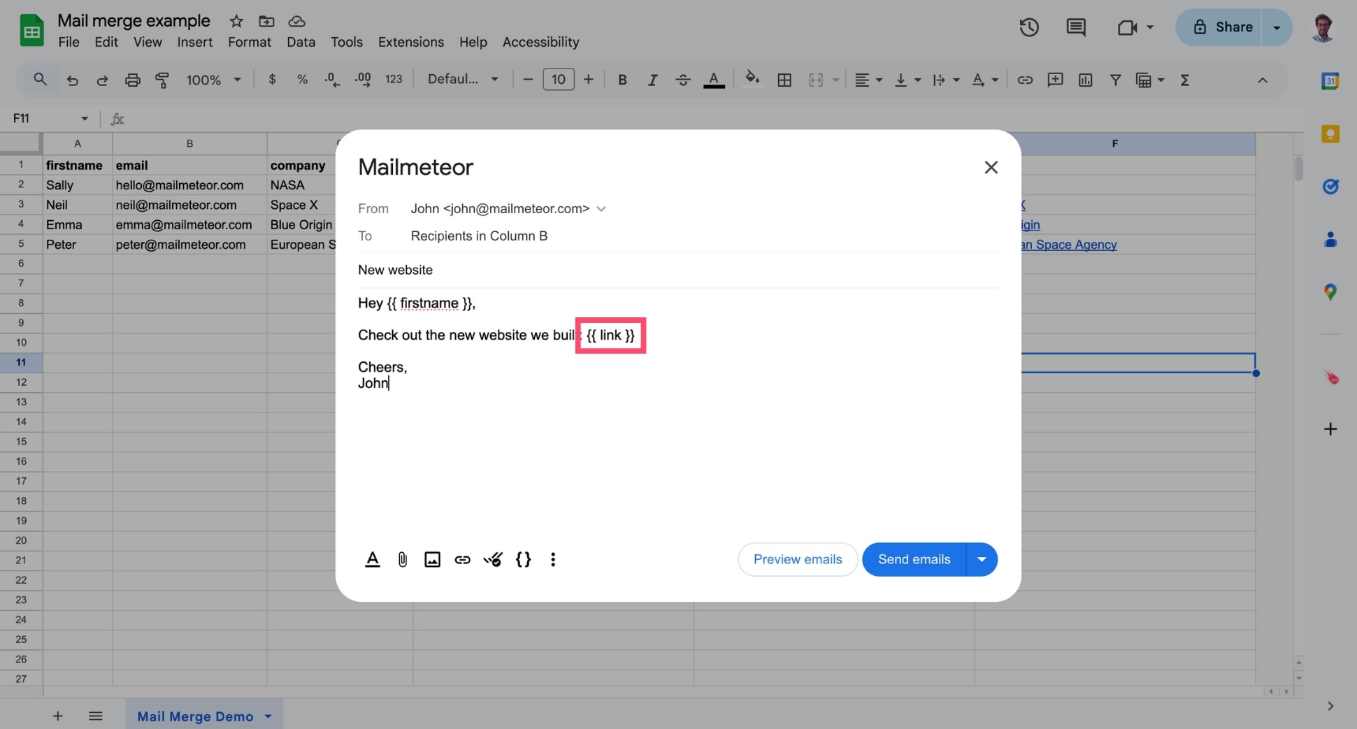Image resolution: width=1357 pixels, height=729 pixels.
Task: Open zoom level 100% dropdown
Action: [x=213, y=80]
